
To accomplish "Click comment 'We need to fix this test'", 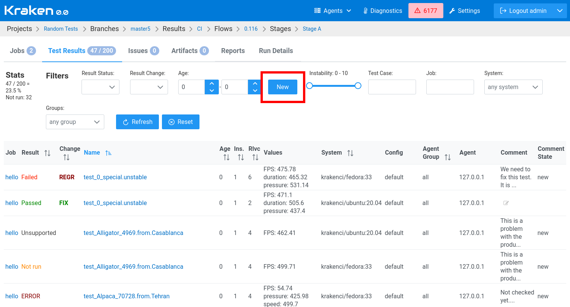I will click(x=516, y=177).
